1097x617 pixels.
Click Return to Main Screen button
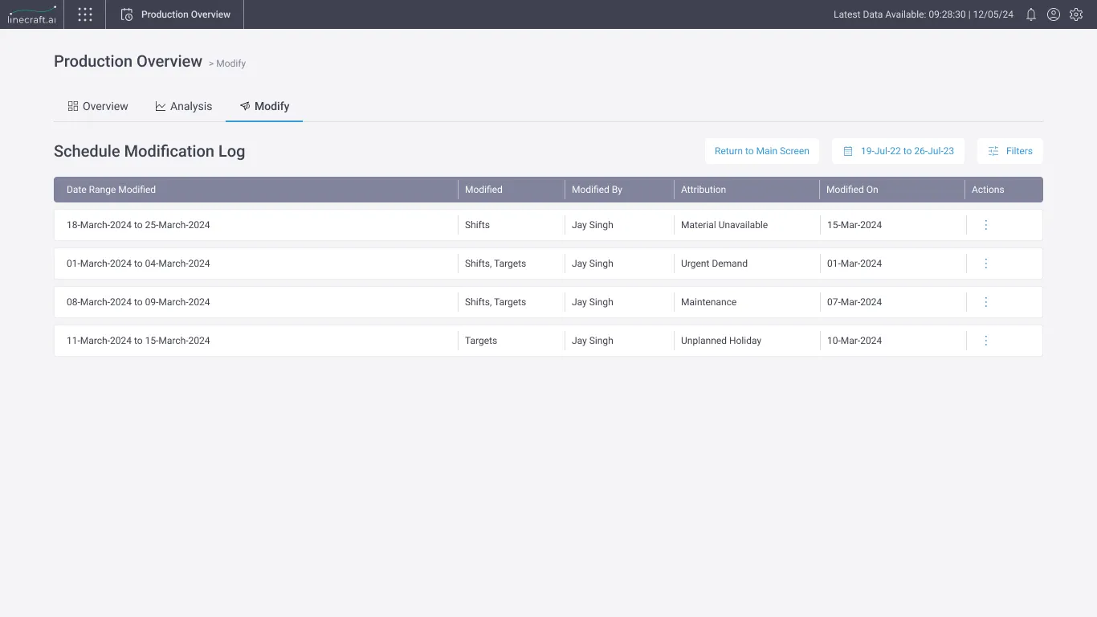tap(762, 151)
